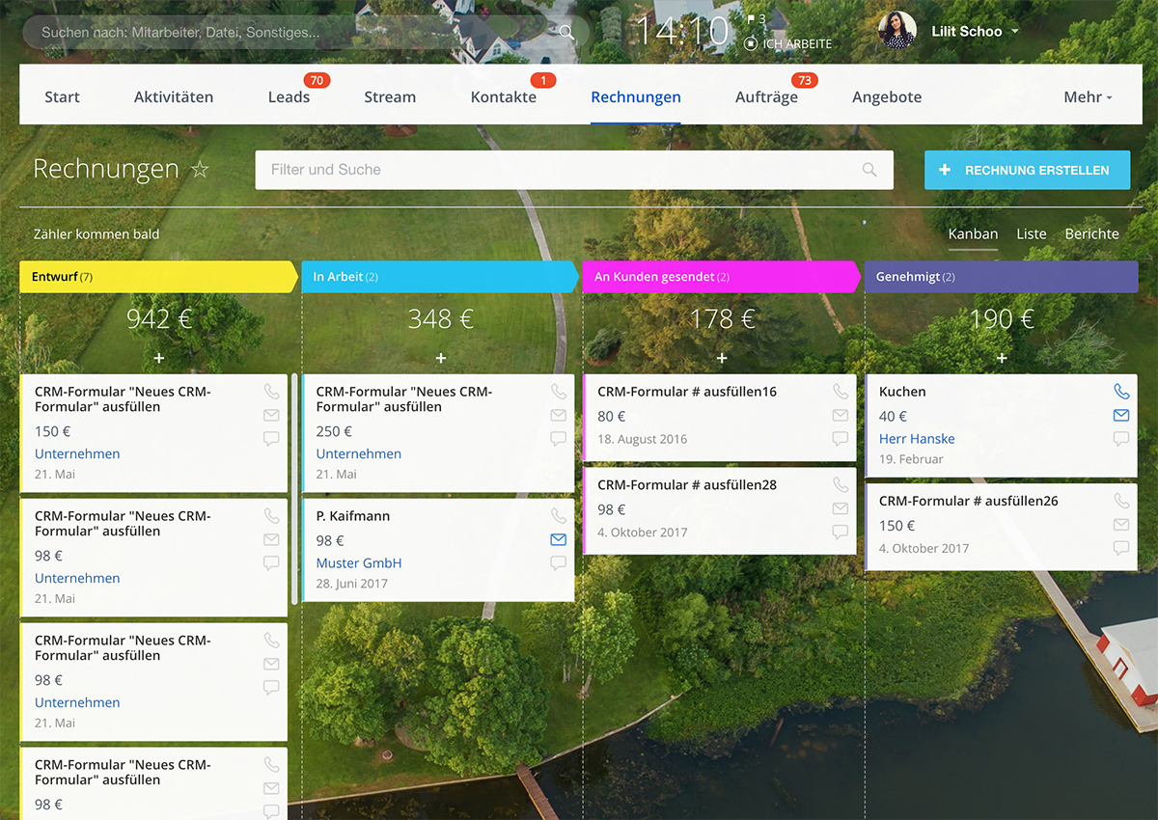Image resolution: width=1158 pixels, height=820 pixels.
Task: Click the email icon on the ausfüllen26 card
Action: click(x=1121, y=525)
